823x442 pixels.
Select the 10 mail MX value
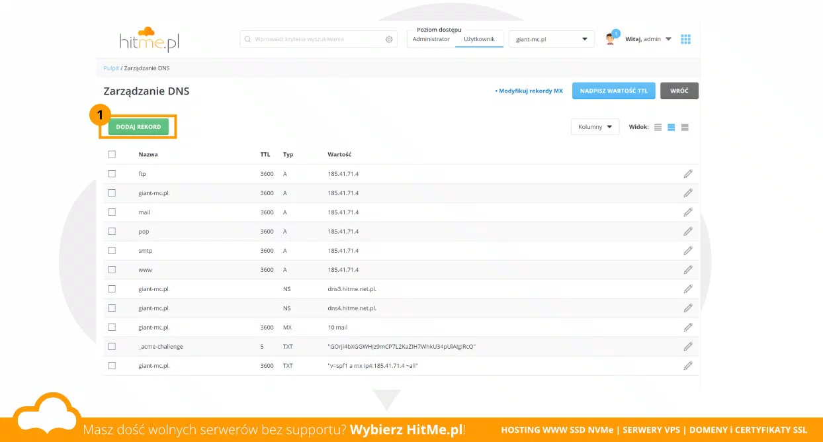coord(337,328)
